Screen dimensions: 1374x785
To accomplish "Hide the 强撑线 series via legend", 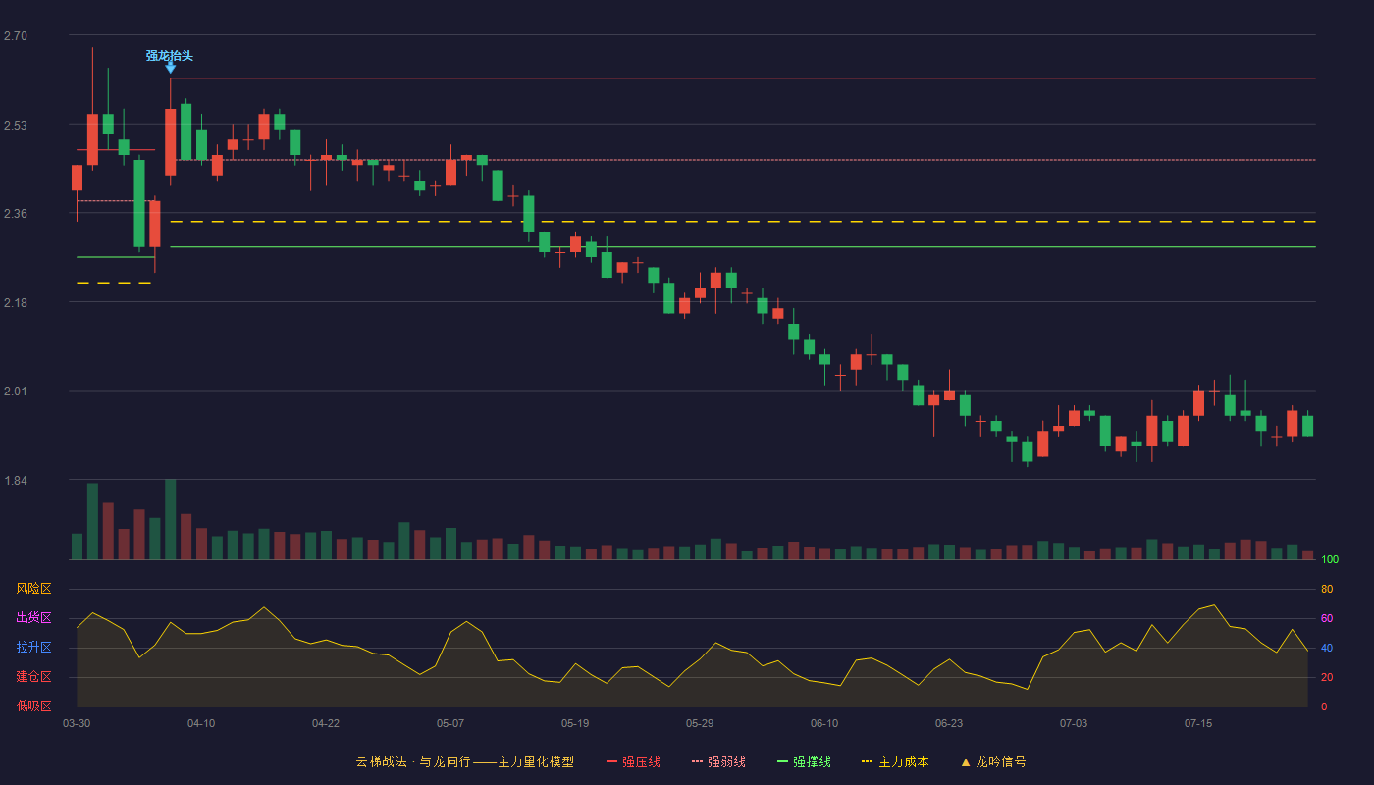I will pos(804,761).
